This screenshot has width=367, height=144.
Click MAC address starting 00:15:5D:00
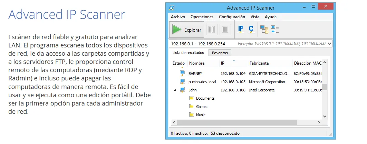[308, 82]
